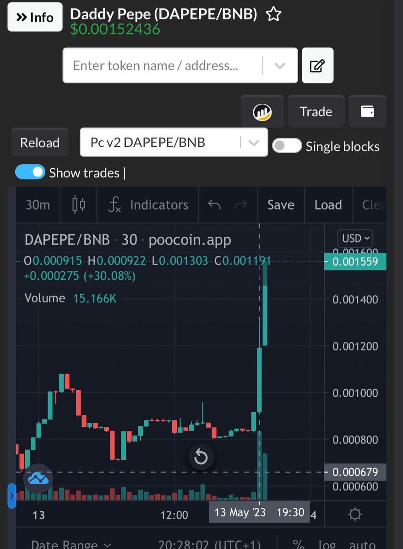Disable the Show trades toggle
The image size is (403, 549).
(x=30, y=172)
